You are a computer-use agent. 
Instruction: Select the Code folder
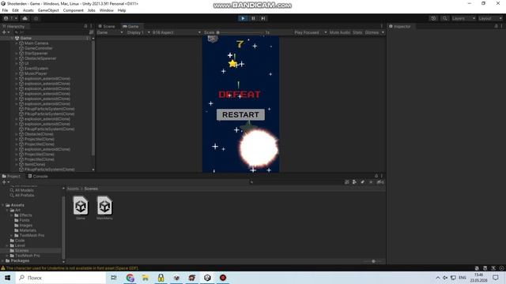pyautogui.click(x=20, y=240)
